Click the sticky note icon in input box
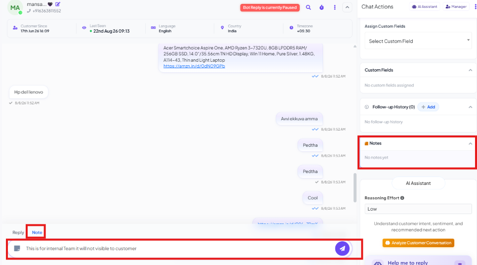The width and height of the screenshot is (477, 265). click(17, 249)
